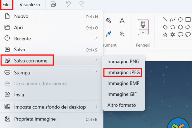
Task: Click Nuovo in the File menu
Action: (x=21, y=16)
